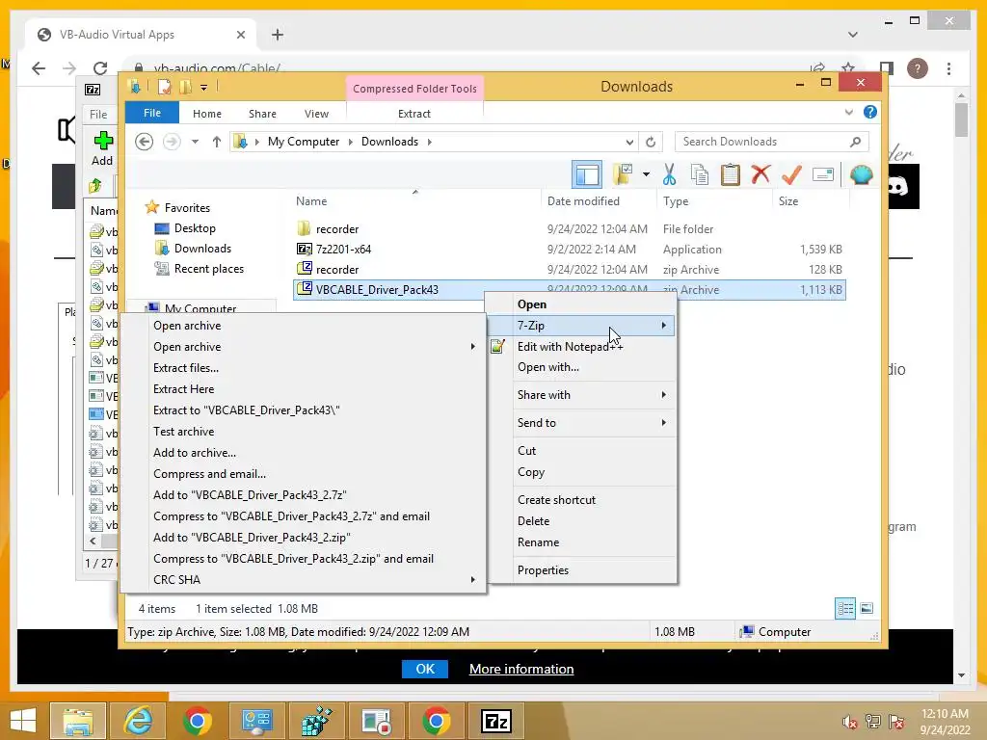
Task: Open recent locations dropdown arrow
Action: click(195, 142)
